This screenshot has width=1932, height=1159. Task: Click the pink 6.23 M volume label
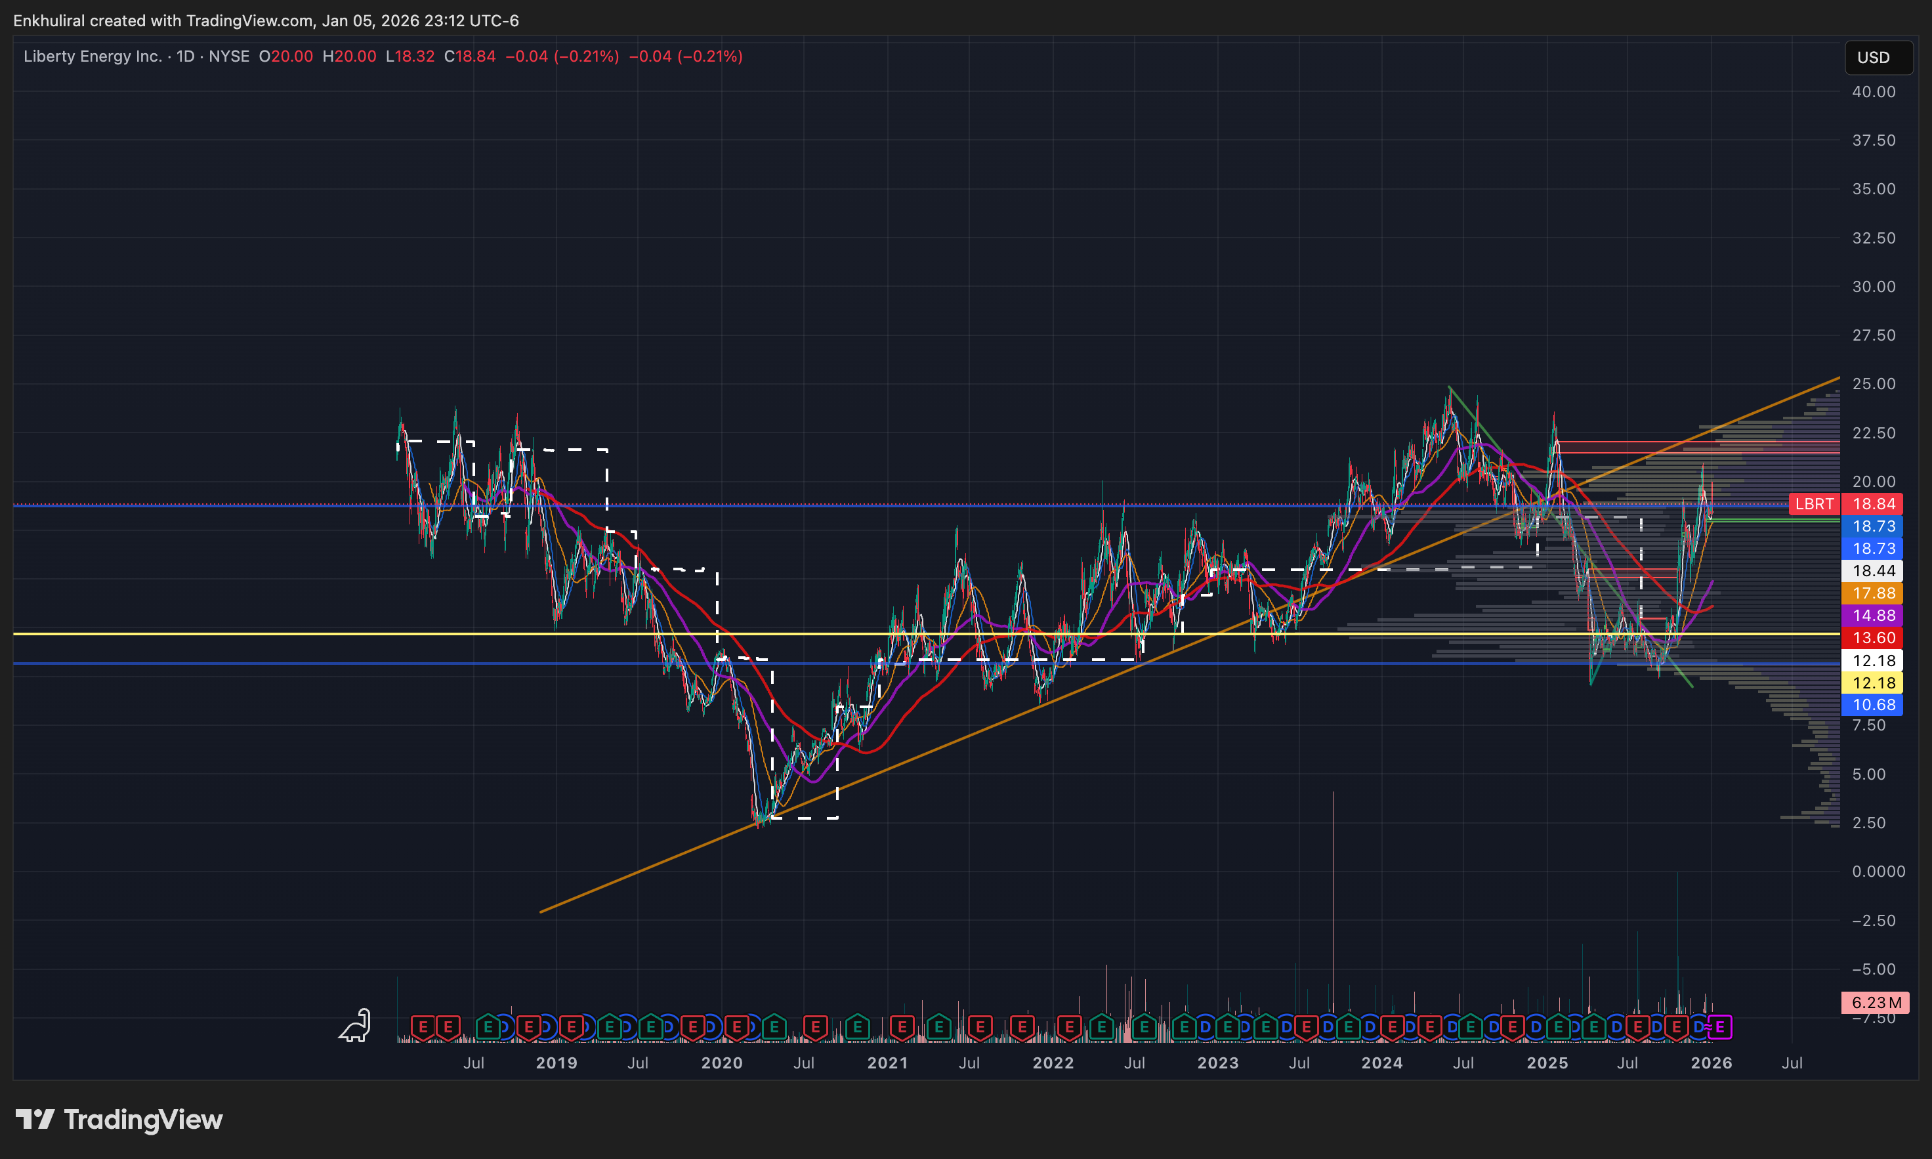tap(1875, 1002)
